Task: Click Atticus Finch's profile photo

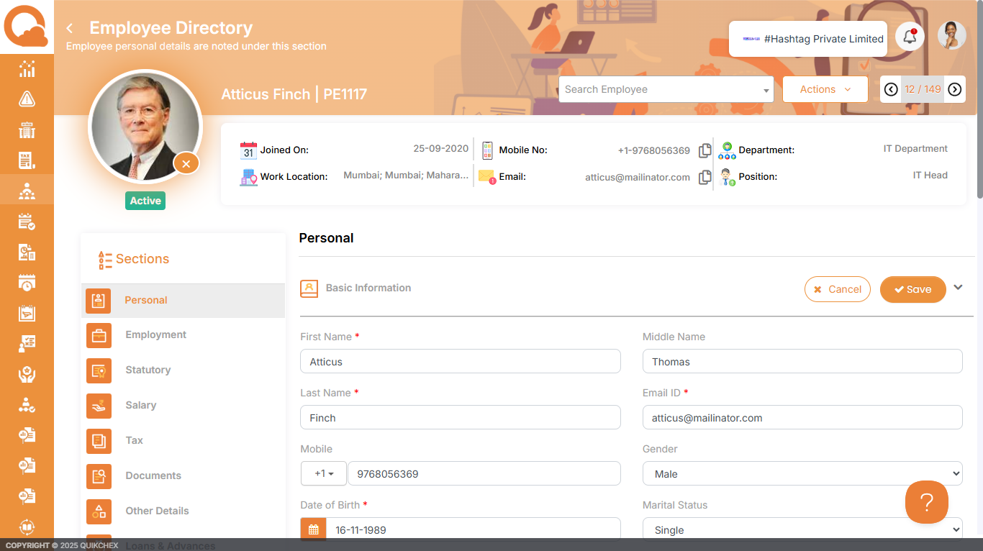Action: coord(145,127)
